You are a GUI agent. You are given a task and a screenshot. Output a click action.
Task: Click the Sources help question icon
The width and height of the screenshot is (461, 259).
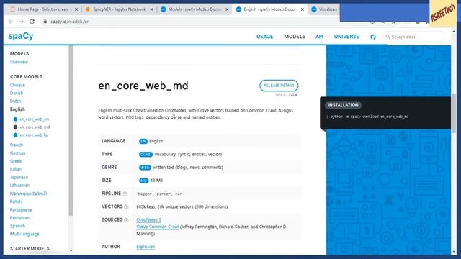tap(126, 220)
